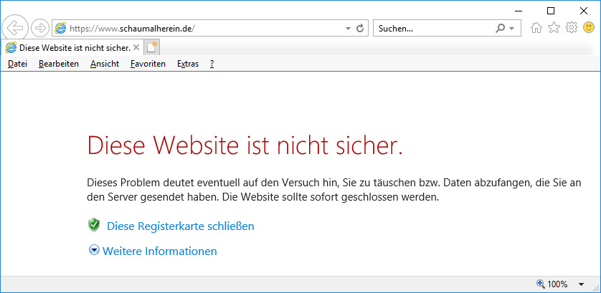Open the Datei menu
The height and width of the screenshot is (293, 601).
17,64
